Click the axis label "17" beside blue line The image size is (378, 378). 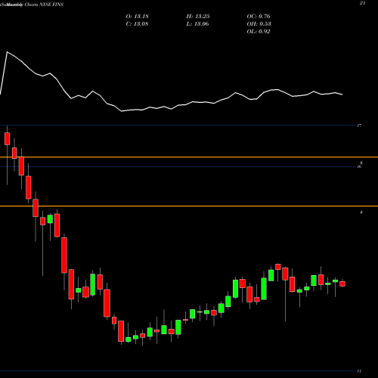[359, 125]
